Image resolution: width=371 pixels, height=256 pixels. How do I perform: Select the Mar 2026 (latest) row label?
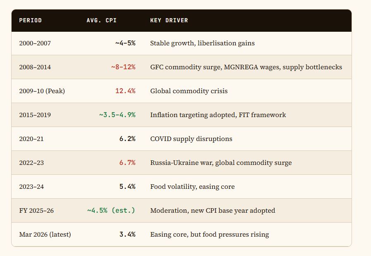pyautogui.click(x=45, y=235)
